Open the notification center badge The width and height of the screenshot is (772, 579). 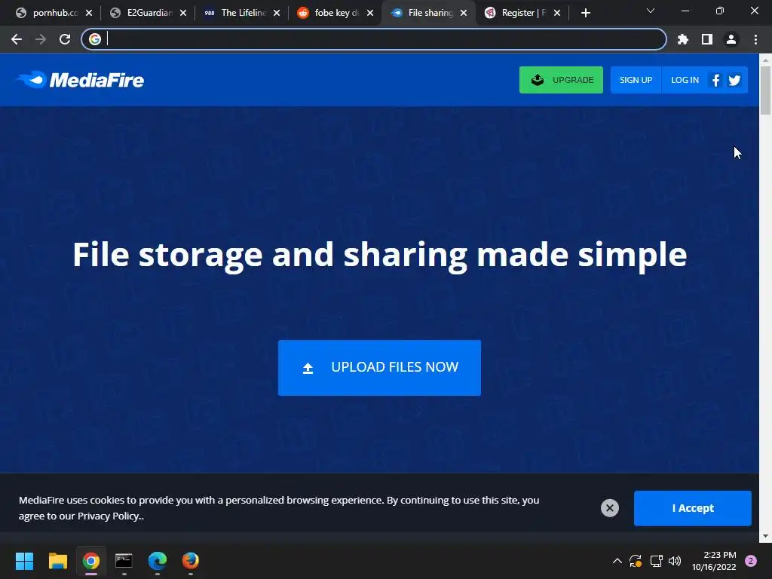pos(751,561)
